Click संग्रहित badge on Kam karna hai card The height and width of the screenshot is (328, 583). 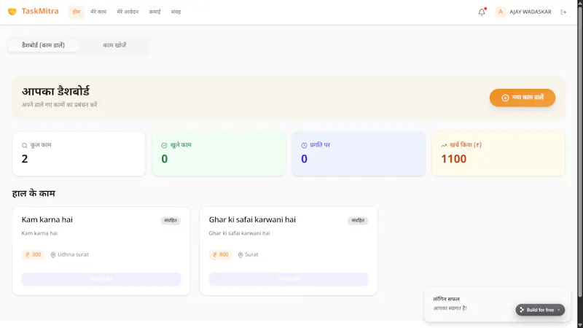coord(171,221)
